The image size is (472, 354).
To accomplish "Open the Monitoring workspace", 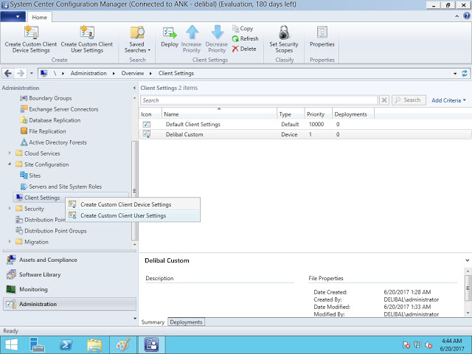I will tap(33, 289).
